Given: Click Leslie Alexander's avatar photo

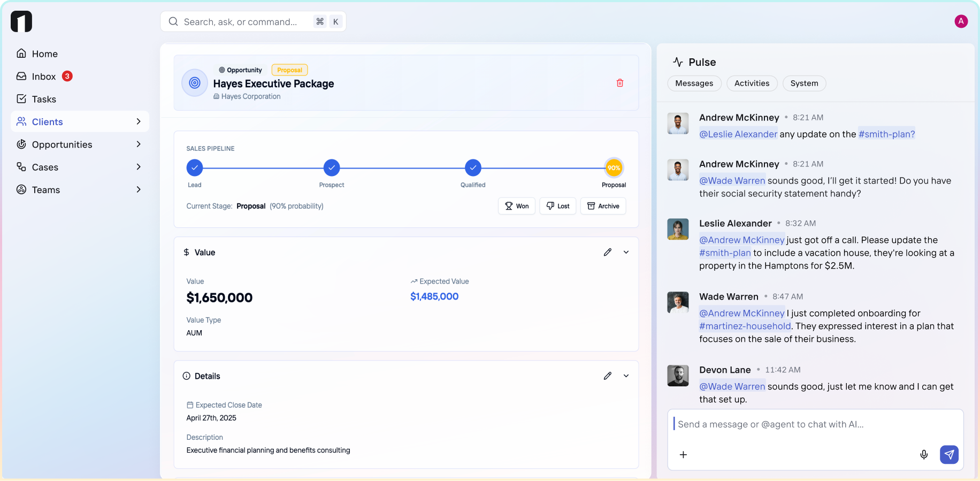Looking at the screenshot, I should 678,229.
